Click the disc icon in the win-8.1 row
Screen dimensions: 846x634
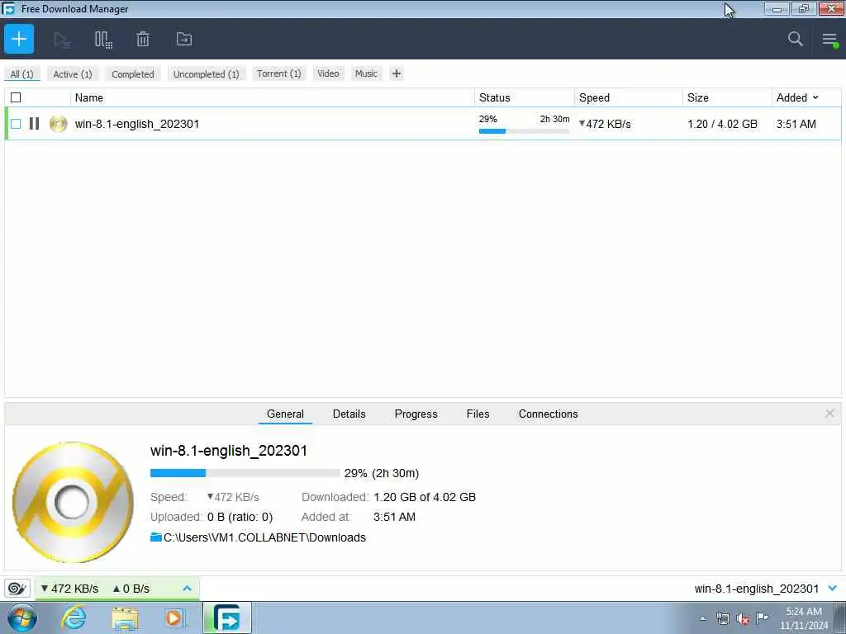58,124
